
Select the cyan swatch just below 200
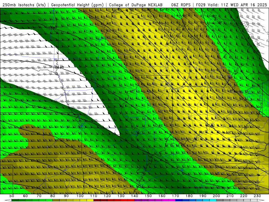coord(213,200)
